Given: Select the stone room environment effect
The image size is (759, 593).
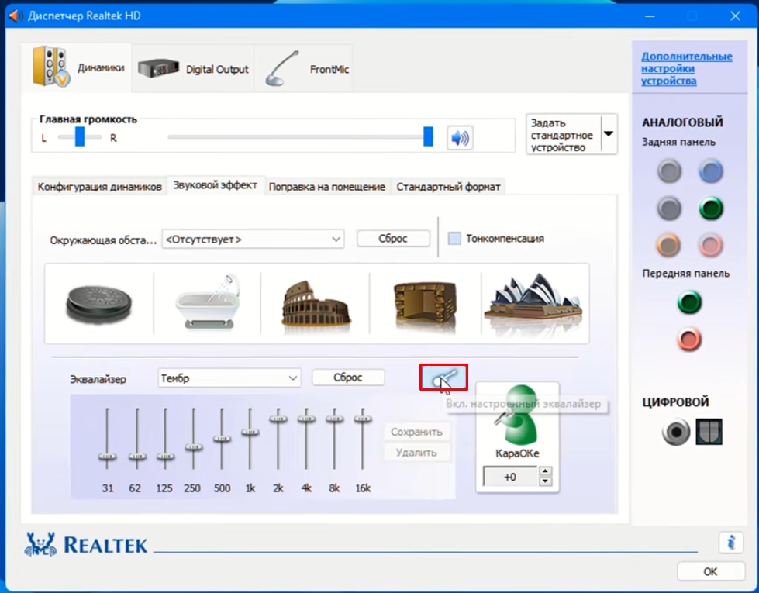Looking at the screenshot, I should [x=425, y=305].
